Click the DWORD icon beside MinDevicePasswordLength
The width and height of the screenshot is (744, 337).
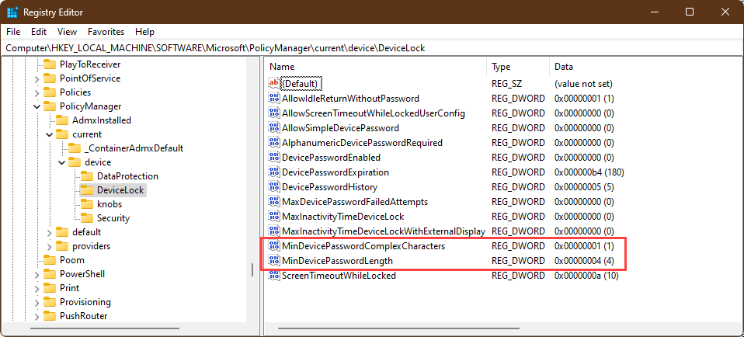273,261
